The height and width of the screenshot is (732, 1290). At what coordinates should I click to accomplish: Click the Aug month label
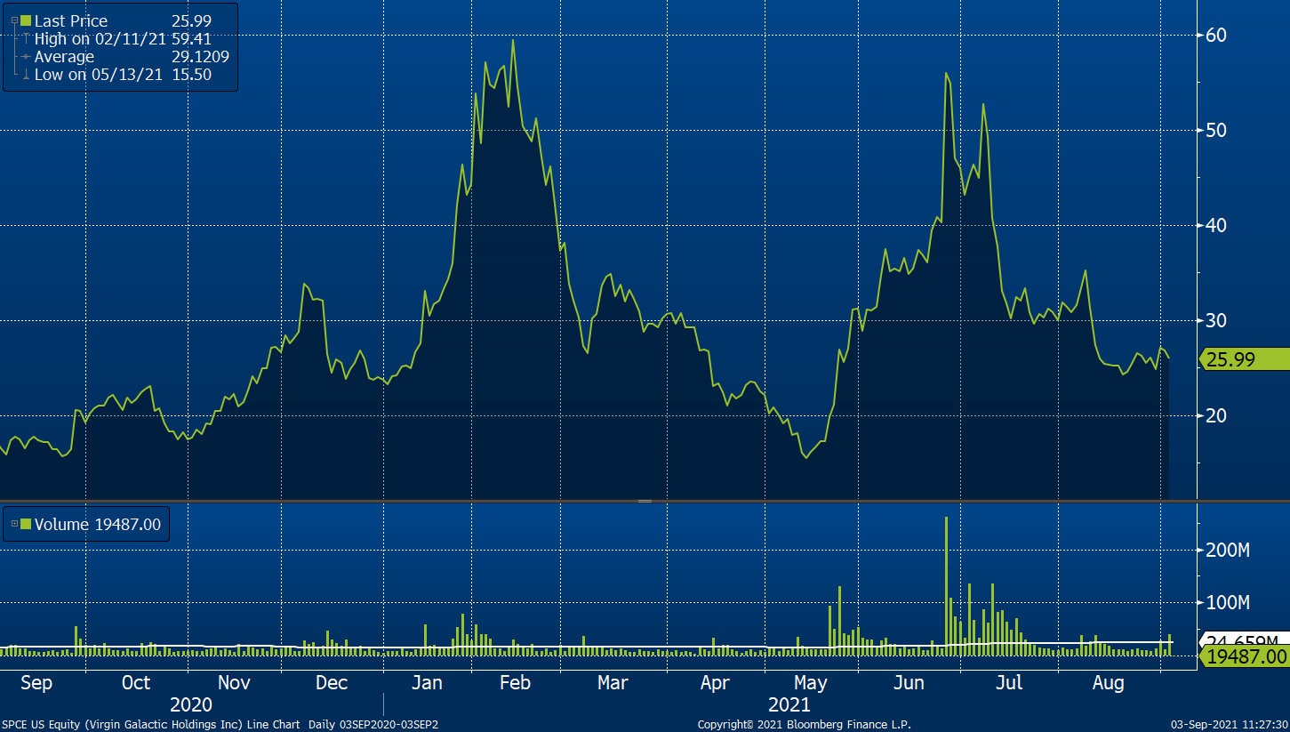(1108, 684)
